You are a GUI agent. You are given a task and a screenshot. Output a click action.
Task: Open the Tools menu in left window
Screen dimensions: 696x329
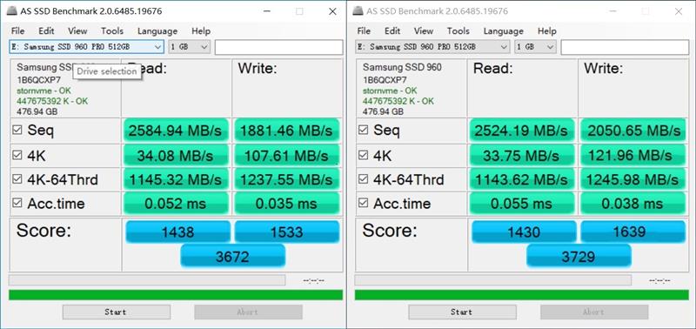[112, 31]
